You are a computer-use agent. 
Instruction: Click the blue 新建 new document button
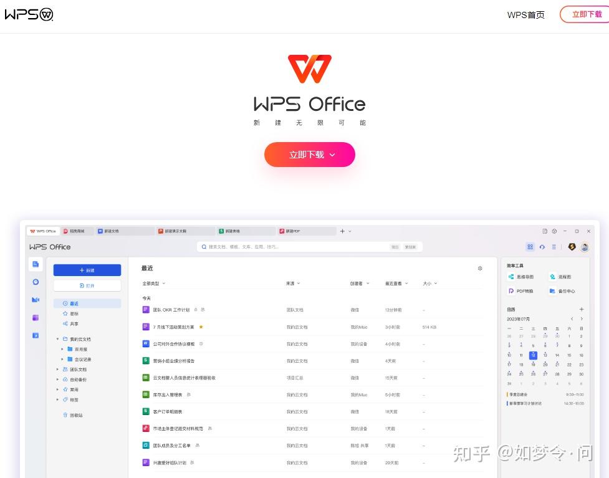coord(87,270)
